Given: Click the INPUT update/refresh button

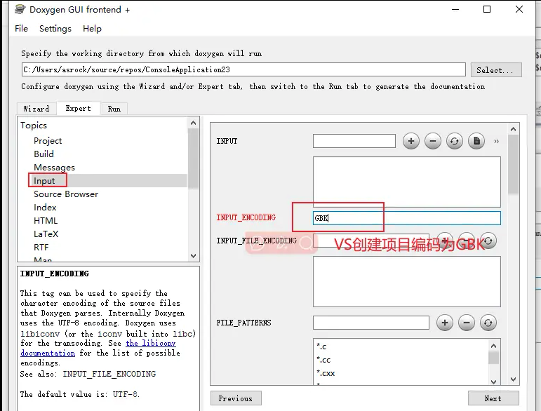Looking at the screenshot, I should (455, 141).
